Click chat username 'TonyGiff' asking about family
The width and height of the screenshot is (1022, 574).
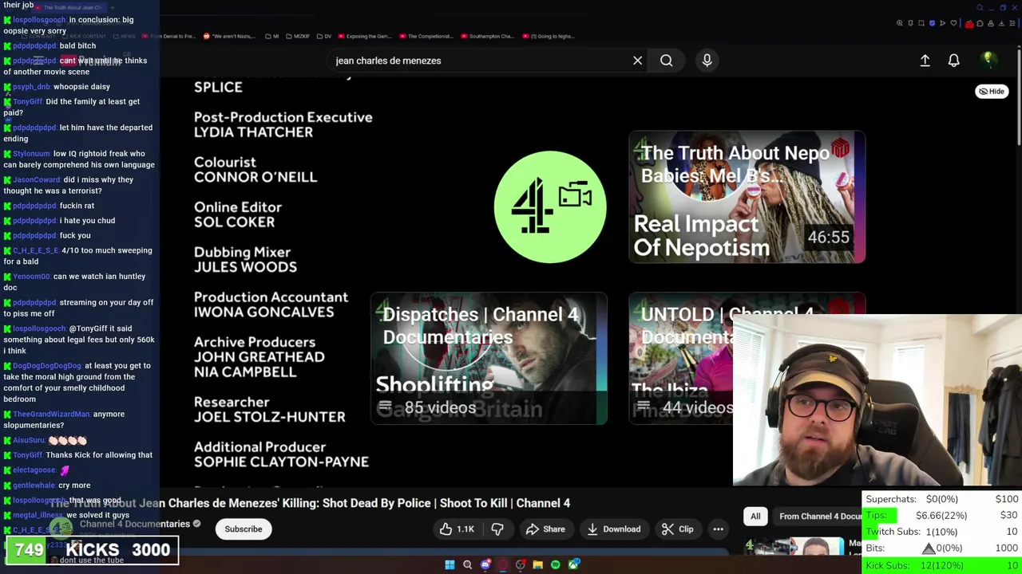27,101
